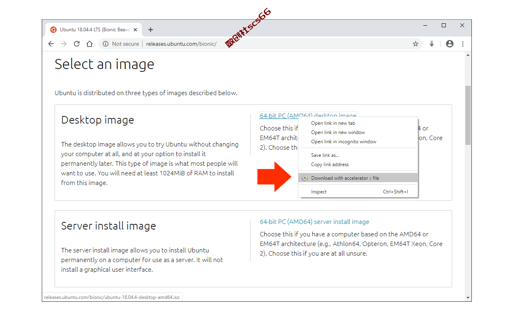Viewport: 514px width, 321px height.
Task: Choose Download with accelerator :: file
Action: click(358, 178)
